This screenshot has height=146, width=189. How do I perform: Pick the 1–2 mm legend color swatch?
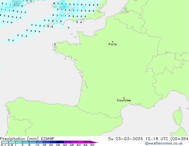pyautogui.click(x=19, y=142)
